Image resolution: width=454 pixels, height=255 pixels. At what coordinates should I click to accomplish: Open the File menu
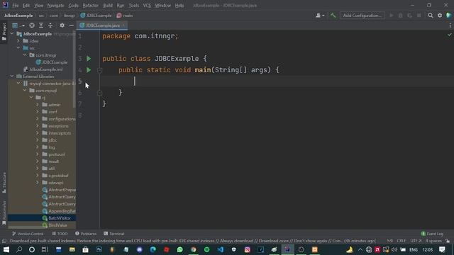(15, 6)
